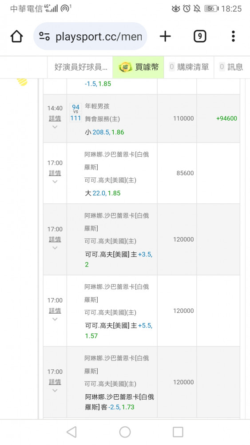Open the 訊息 tab
The image size is (250, 445).
click(232, 67)
